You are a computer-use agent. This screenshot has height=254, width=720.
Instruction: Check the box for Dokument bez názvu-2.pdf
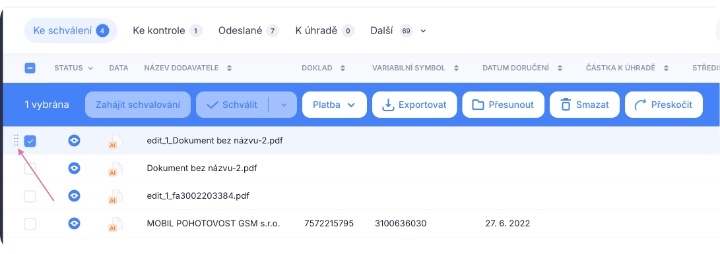(x=30, y=169)
